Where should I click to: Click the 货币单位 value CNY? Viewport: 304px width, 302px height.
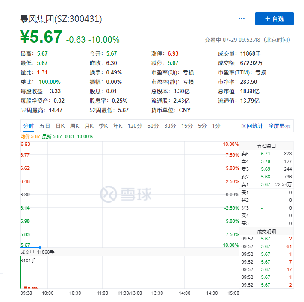pyautogui.click(x=185, y=110)
